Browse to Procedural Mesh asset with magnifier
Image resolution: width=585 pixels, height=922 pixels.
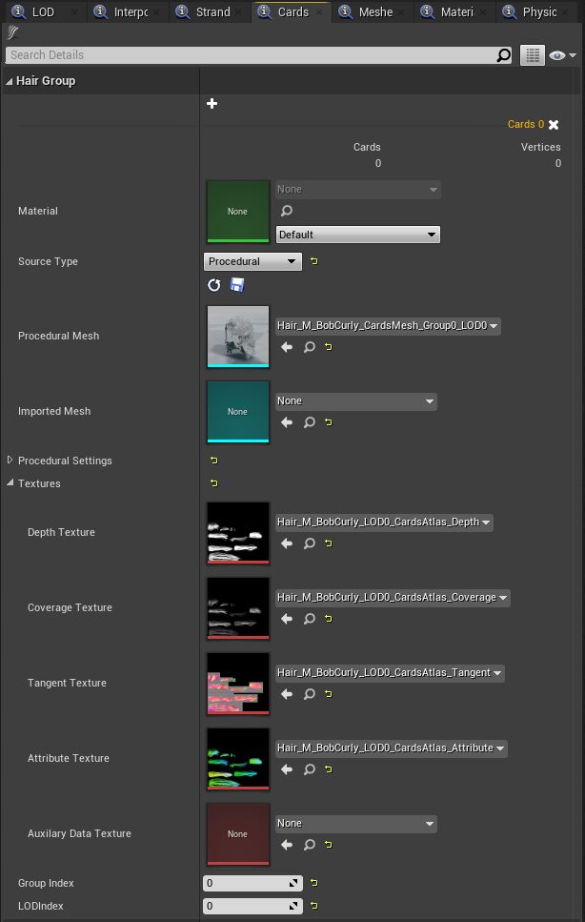310,348
